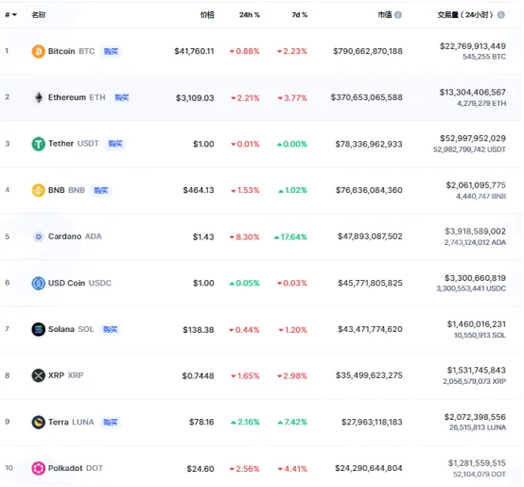This screenshot has height=487, width=524.
Task: Sort by the 名称 column header
Action: [x=39, y=15]
